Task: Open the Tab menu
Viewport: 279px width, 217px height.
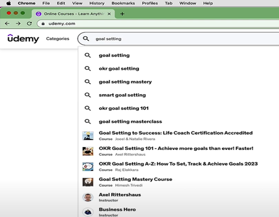Action: click(168, 3)
